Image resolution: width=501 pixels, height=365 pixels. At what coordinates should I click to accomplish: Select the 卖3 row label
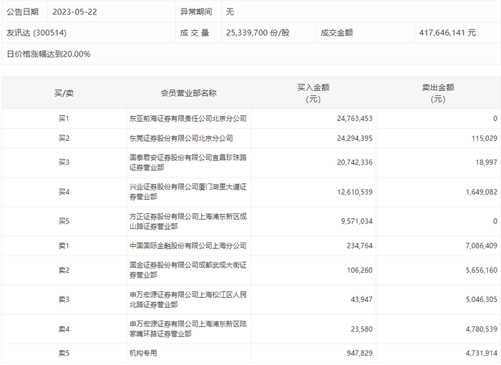point(64,299)
